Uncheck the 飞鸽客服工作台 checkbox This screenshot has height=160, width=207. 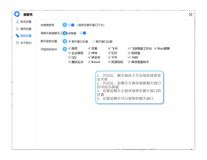click(x=129, y=48)
